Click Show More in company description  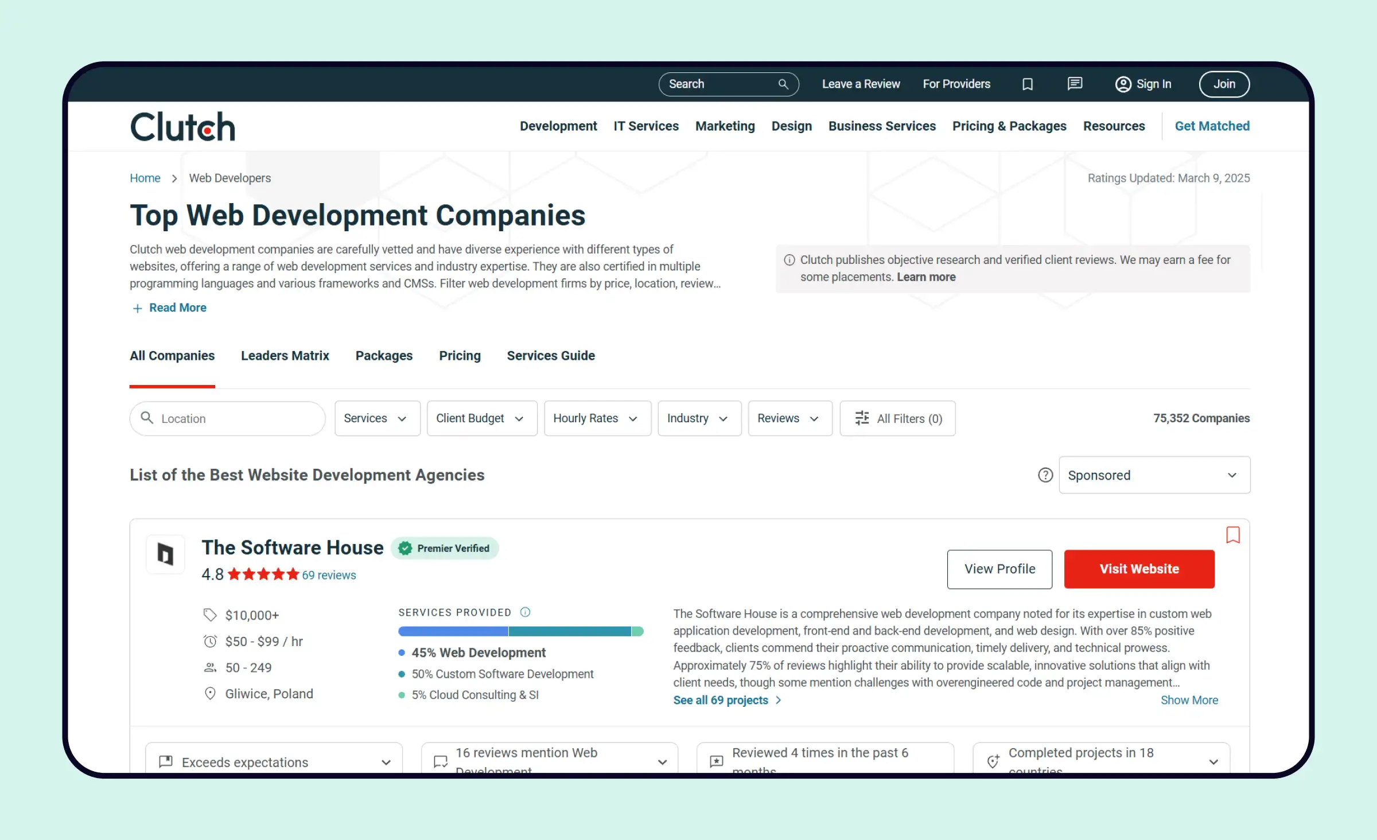[x=1189, y=700]
